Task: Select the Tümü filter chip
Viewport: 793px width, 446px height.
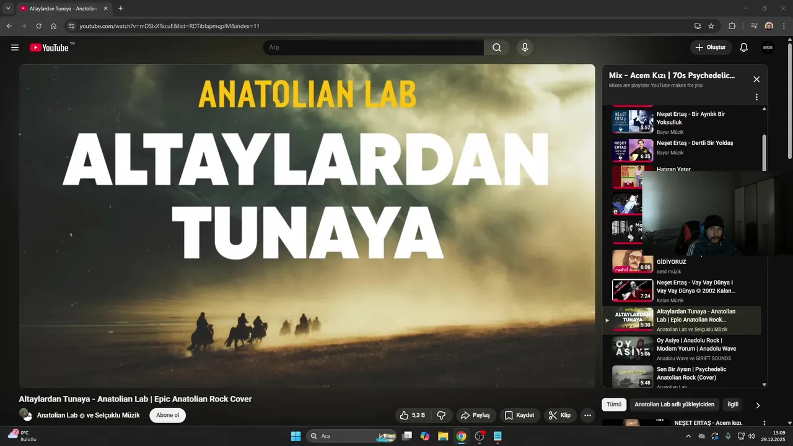Action: tap(614, 404)
